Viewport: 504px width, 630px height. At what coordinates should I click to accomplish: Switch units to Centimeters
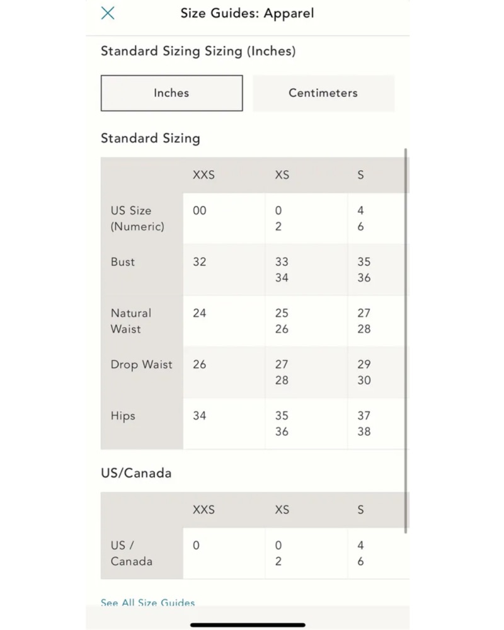click(x=324, y=93)
